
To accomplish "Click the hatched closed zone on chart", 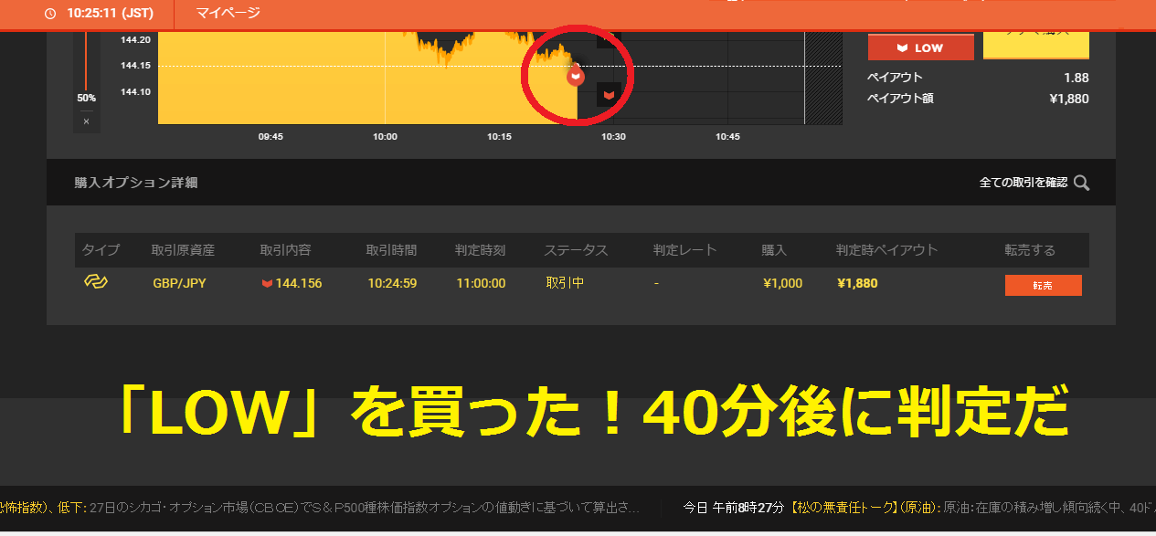I will [x=822, y=78].
